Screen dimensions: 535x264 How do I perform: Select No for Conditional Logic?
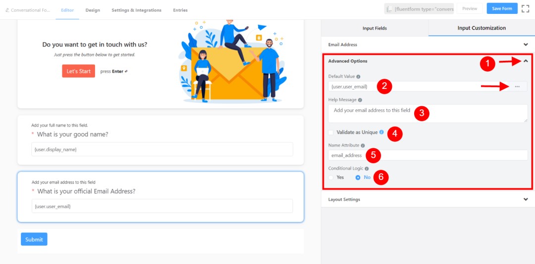point(358,177)
